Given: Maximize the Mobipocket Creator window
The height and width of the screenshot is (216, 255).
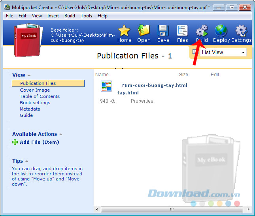Looking at the screenshot, I should [232, 8].
